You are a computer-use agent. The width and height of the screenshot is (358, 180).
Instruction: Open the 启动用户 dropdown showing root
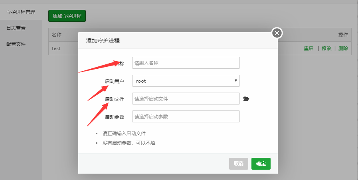pyautogui.click(x=186, y=81)
